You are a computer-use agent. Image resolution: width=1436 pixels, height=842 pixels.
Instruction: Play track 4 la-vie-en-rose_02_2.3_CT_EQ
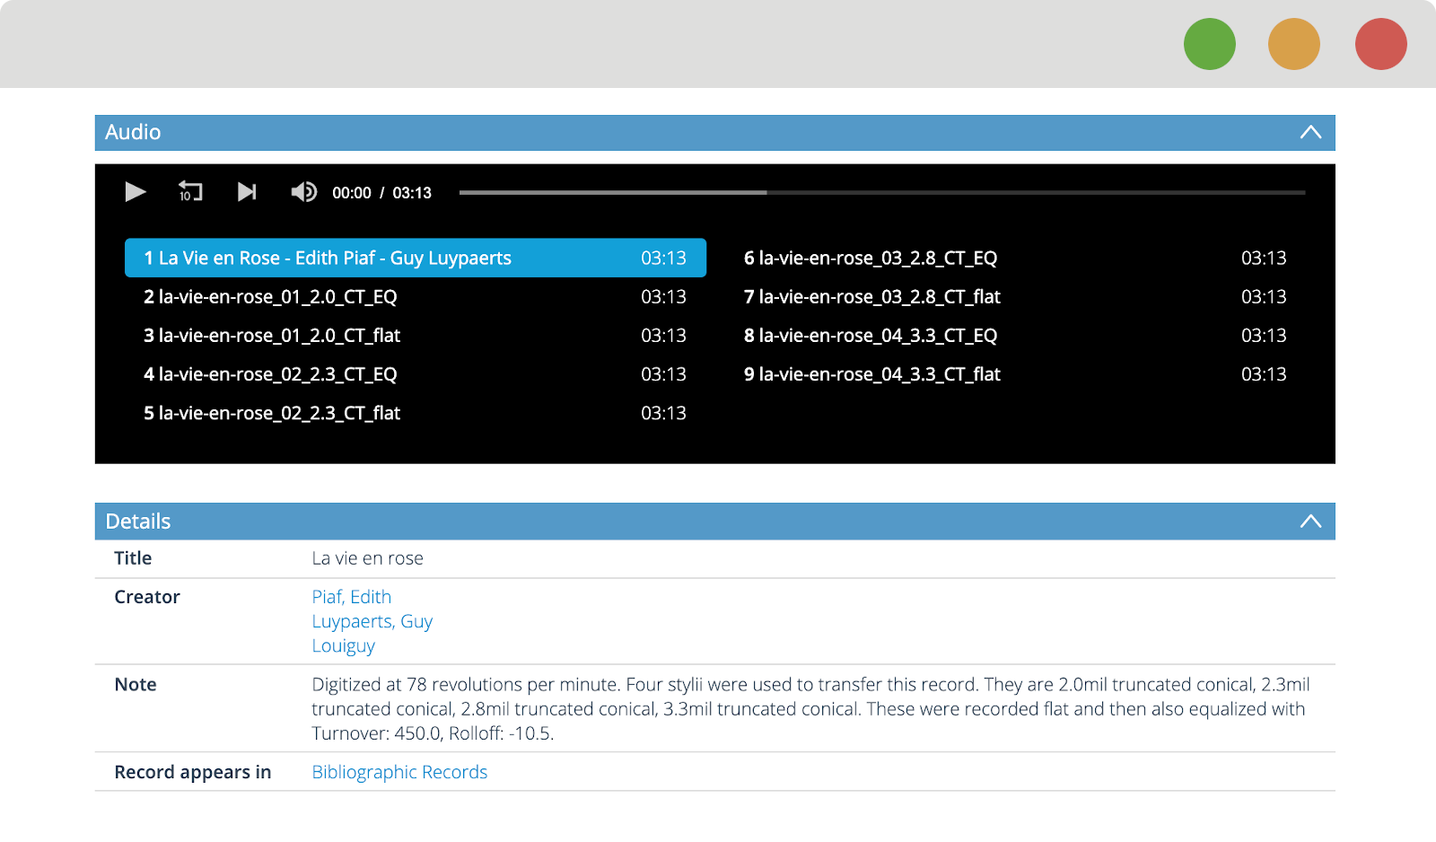tap(416, 374)
